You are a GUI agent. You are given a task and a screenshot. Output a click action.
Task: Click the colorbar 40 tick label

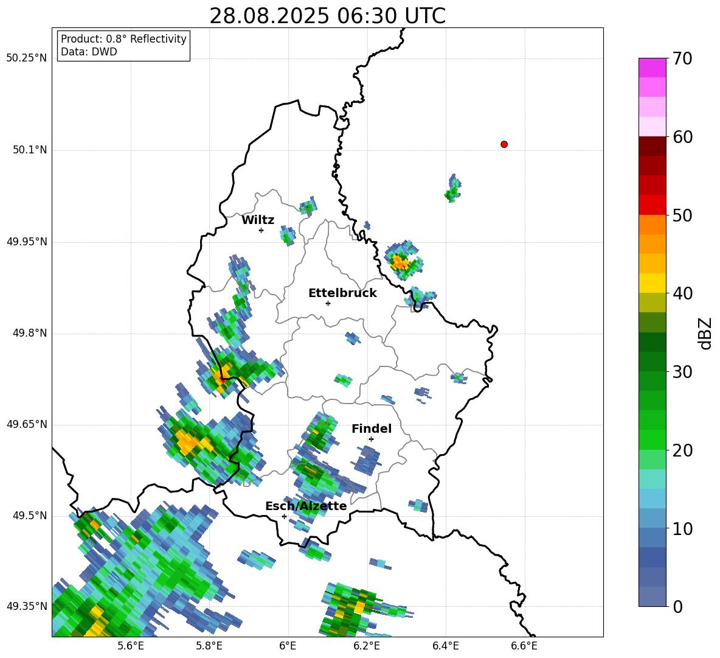tap(682, 293)
